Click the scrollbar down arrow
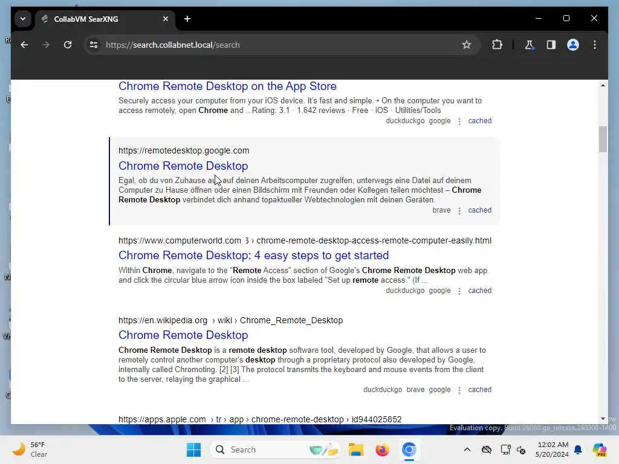The width and height of the screenshot is (619, 464). [603, 418]
